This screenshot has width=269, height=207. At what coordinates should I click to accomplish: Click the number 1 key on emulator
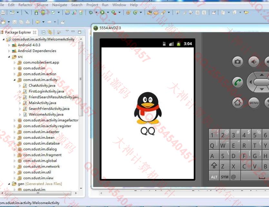[214, 134]
